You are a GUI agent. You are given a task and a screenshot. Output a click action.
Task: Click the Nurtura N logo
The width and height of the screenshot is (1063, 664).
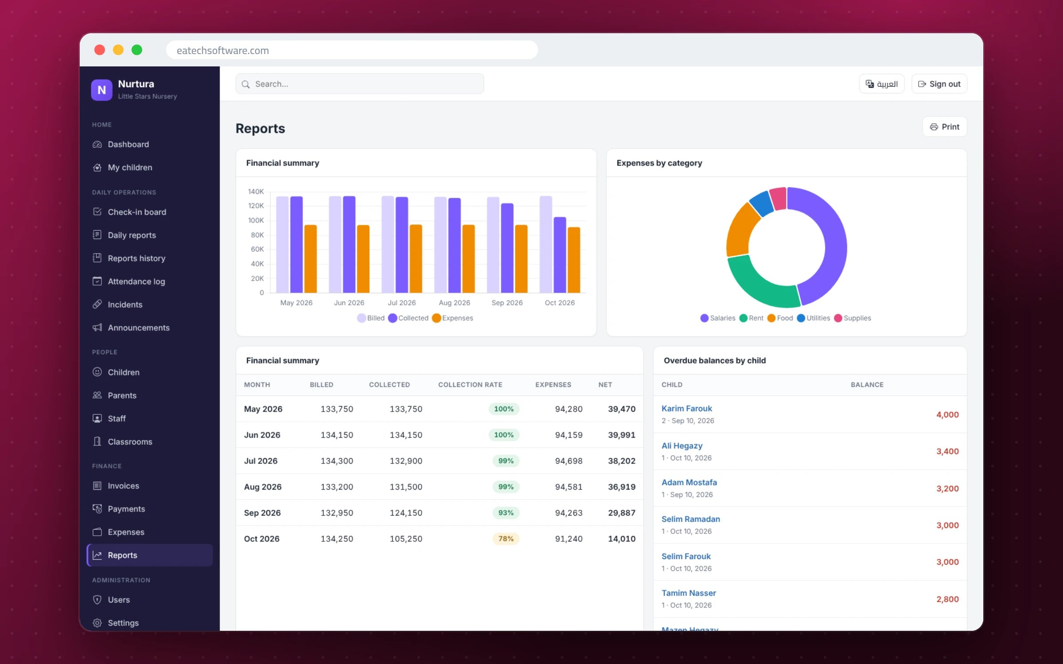pyautogui.click(x=101, y=90)
